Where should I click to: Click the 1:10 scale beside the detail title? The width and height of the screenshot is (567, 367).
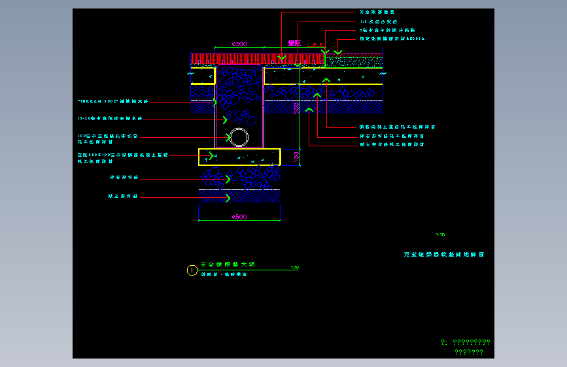pyautogui.click(x=295, y=268)
